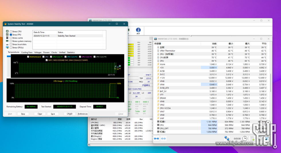Open CPUID from the AIDA64 window
281x153 pixels.
pos(69,114)
